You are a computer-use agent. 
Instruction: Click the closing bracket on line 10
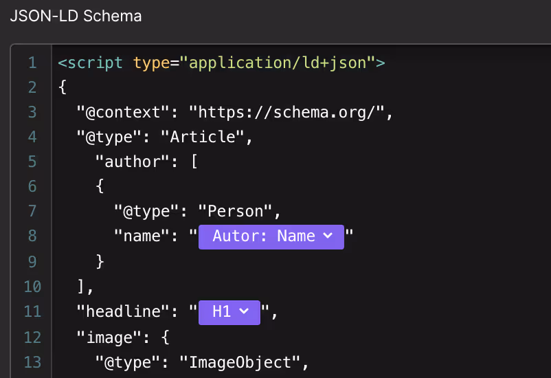(82, 287)
